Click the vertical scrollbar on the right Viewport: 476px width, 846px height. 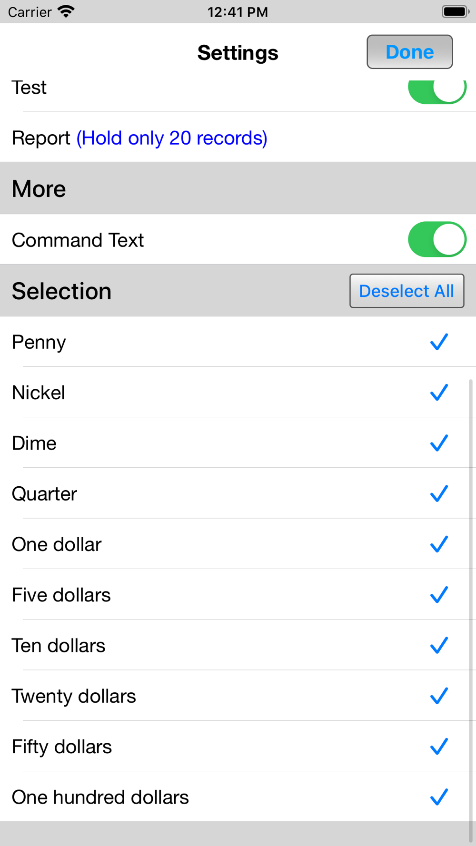[471, 611]
